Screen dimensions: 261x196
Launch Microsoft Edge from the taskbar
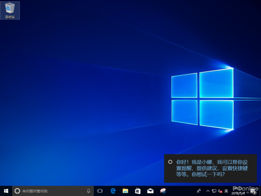pos(113,191)
